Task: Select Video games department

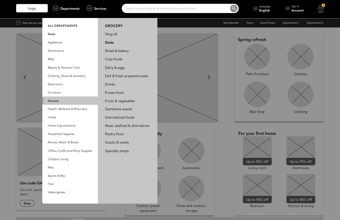Action: (56, 192)
